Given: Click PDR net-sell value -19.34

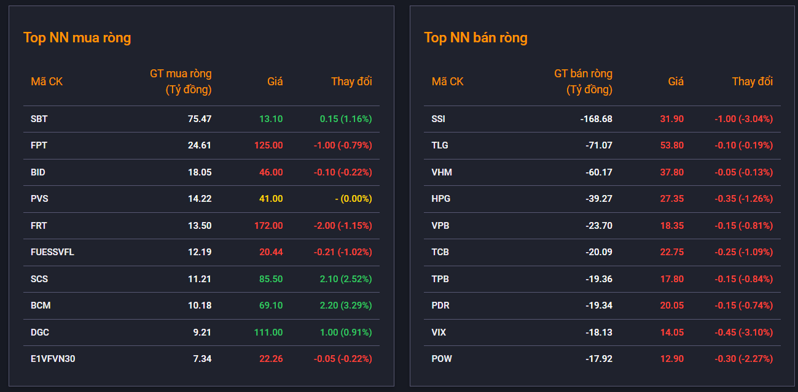Looking at the screenshot, I should click(599, 306).
